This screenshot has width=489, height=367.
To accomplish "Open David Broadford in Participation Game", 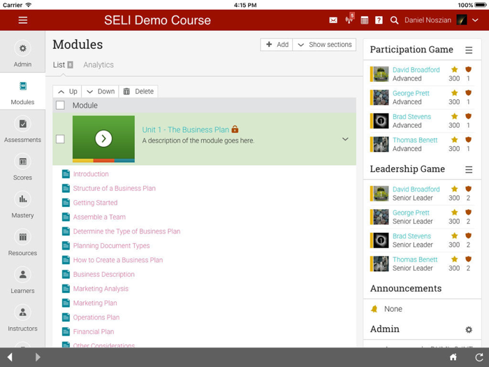I will coord(416,70).
